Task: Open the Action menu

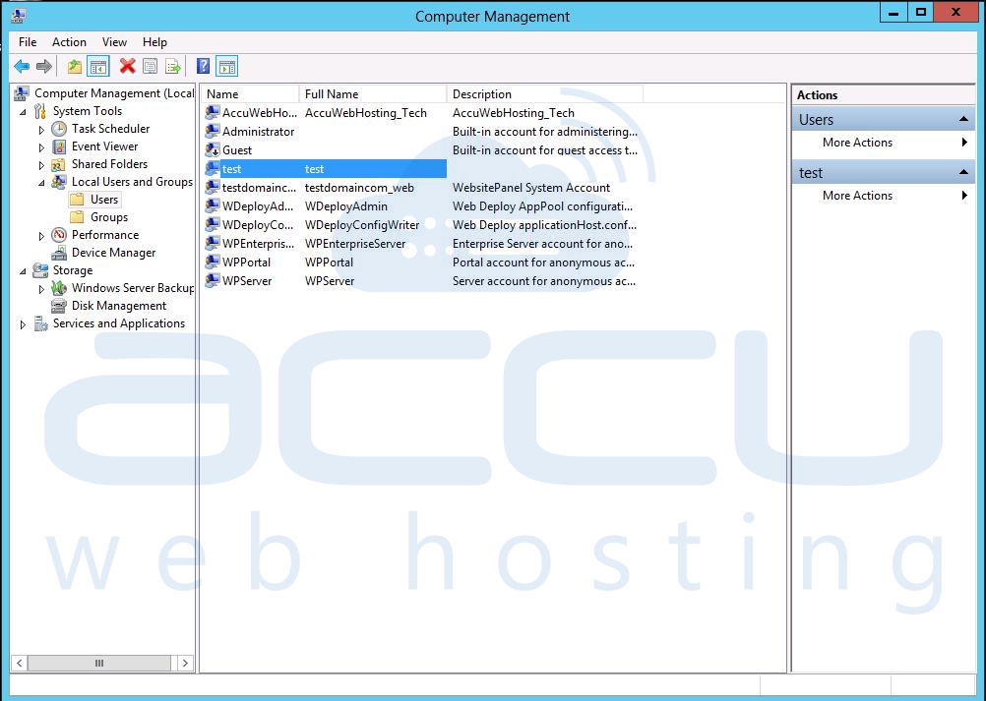Action: (x=69, y=42)
